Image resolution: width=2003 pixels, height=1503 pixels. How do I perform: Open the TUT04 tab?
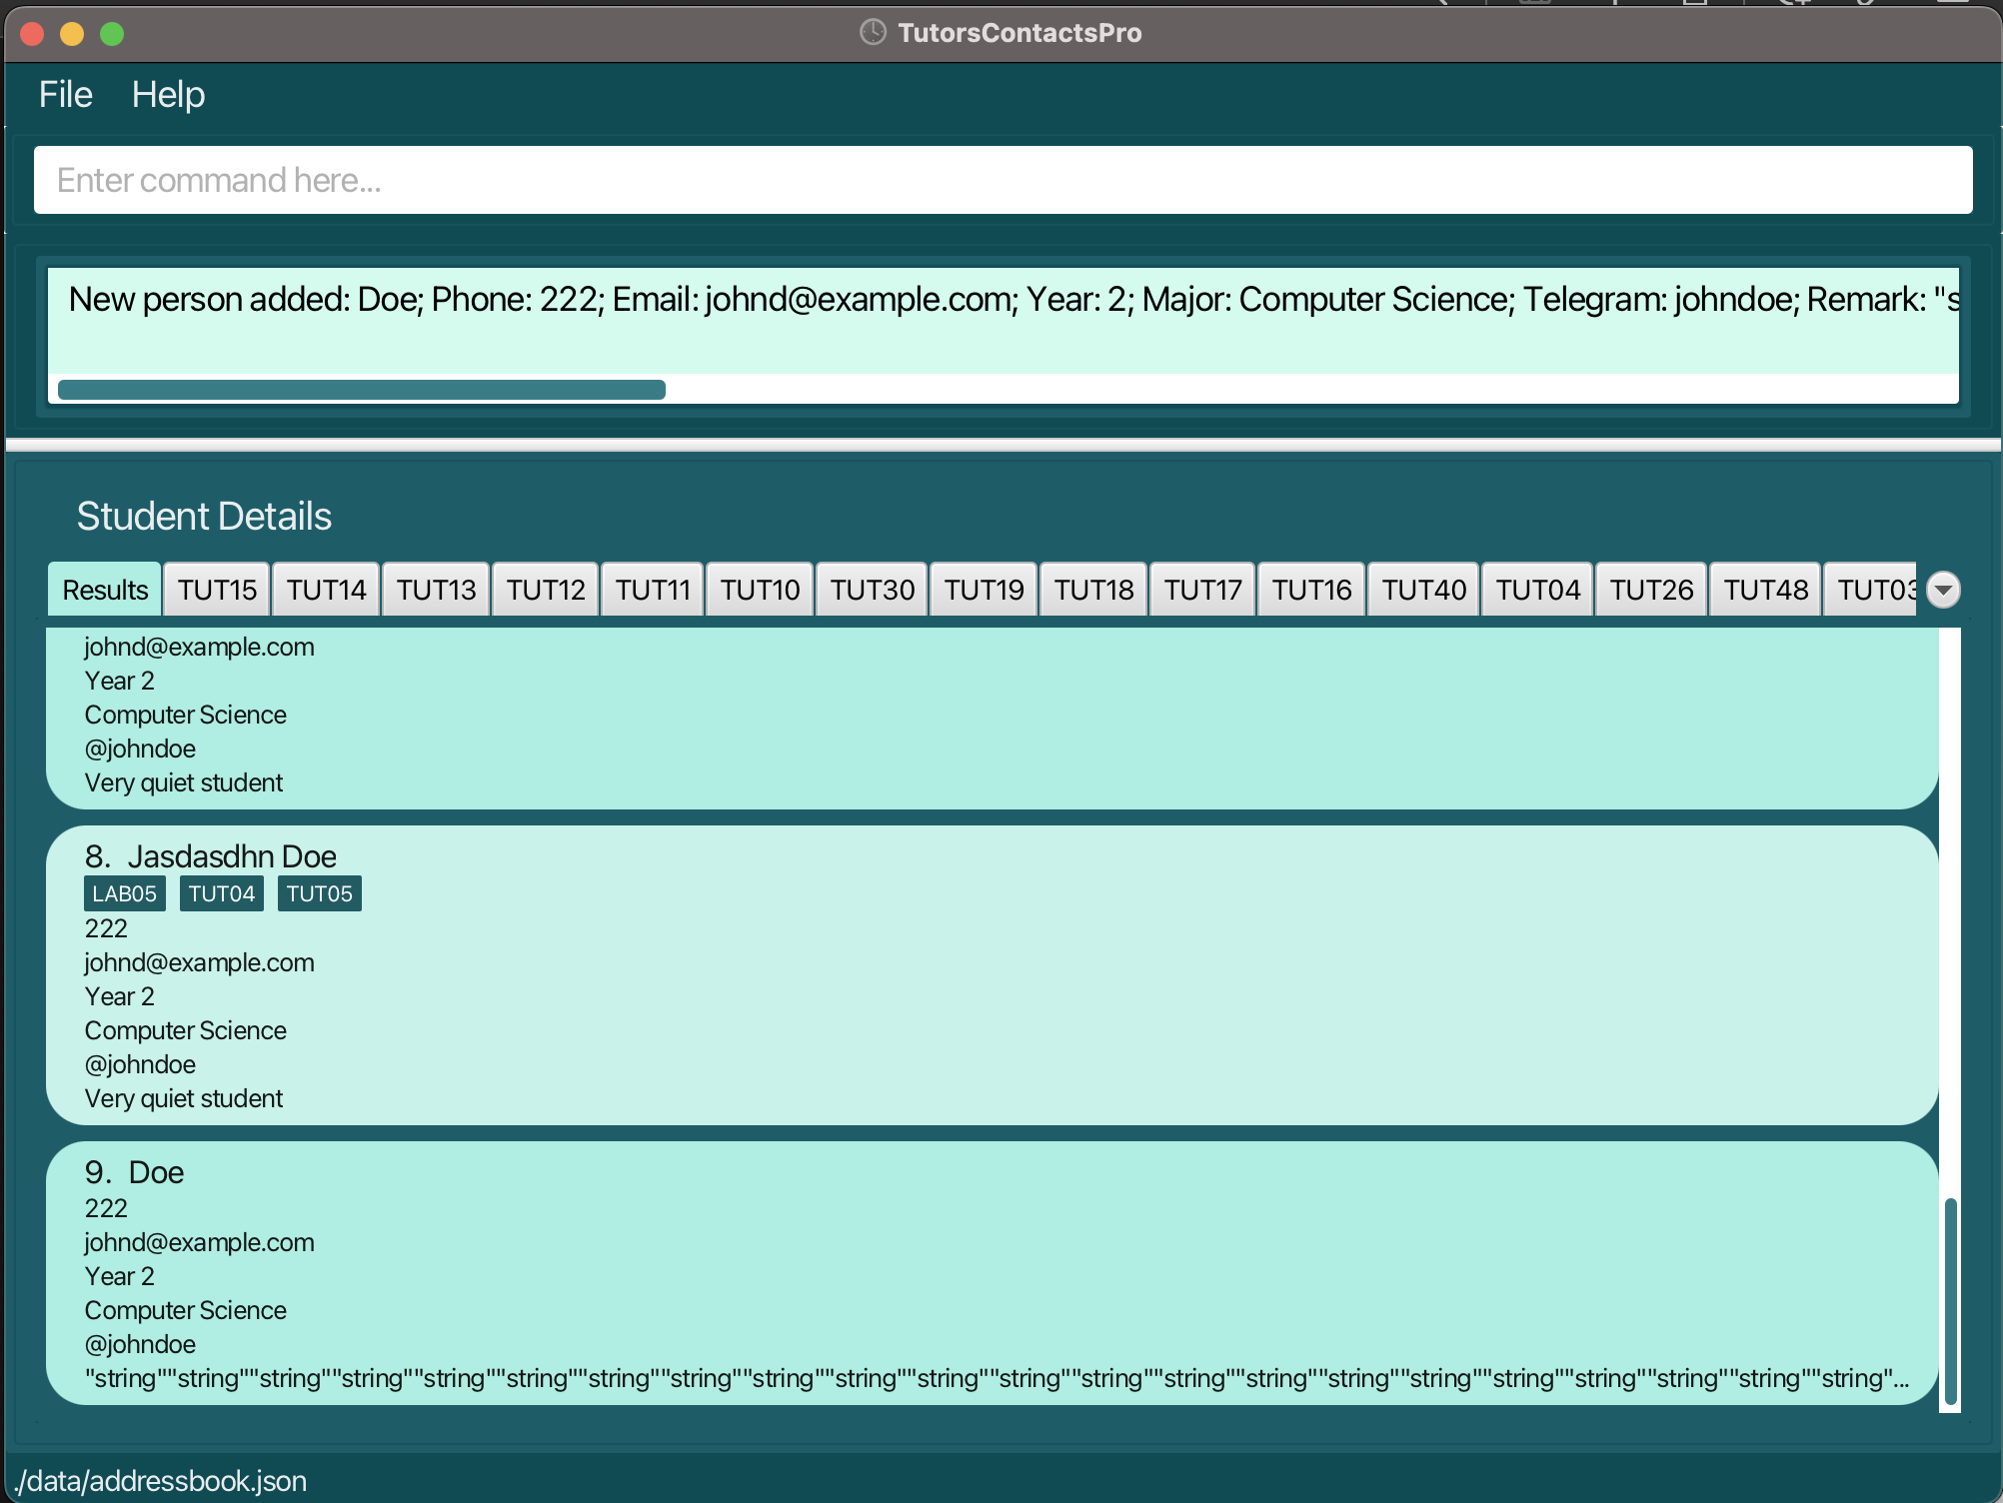pos(1537,590)
